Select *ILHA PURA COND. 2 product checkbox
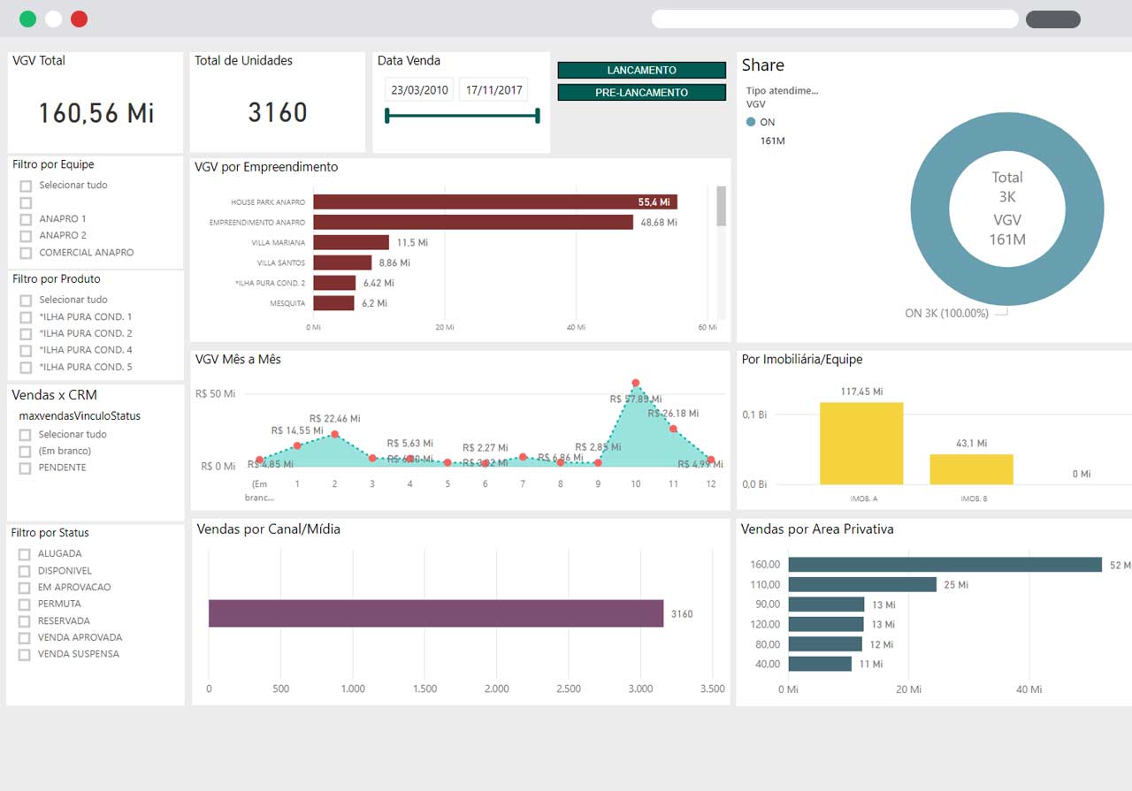Image resolution: width=1132 pixels, height=791 pixels. point(26,334)
